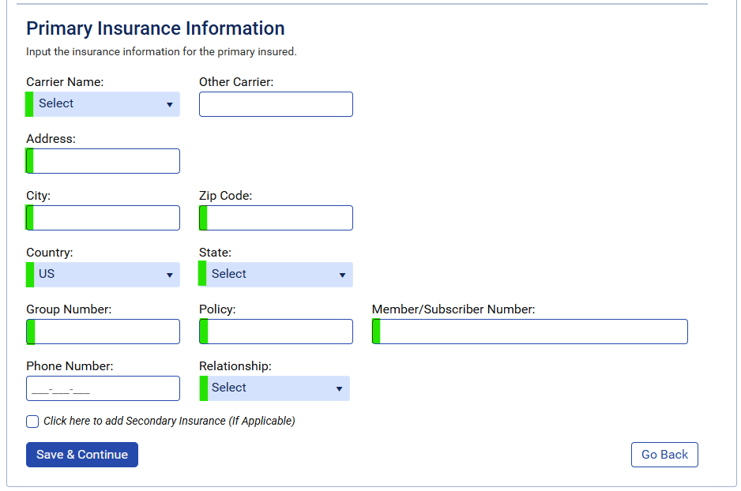Click into the Address input field
The height and width of the screenshot is (491, 741).
point(103,161)
